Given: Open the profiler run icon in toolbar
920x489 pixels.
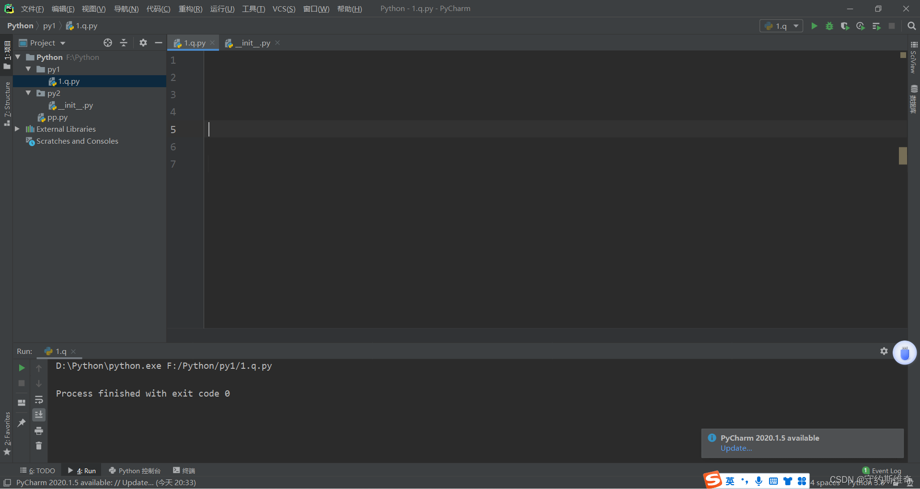Looking at the screenshot, I should pos(861,26).
